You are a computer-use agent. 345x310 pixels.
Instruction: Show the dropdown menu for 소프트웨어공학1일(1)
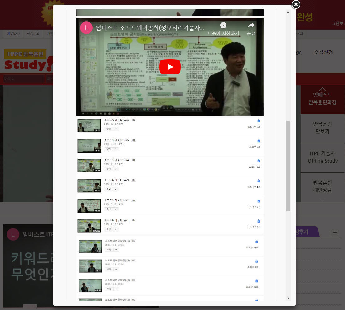116,229
